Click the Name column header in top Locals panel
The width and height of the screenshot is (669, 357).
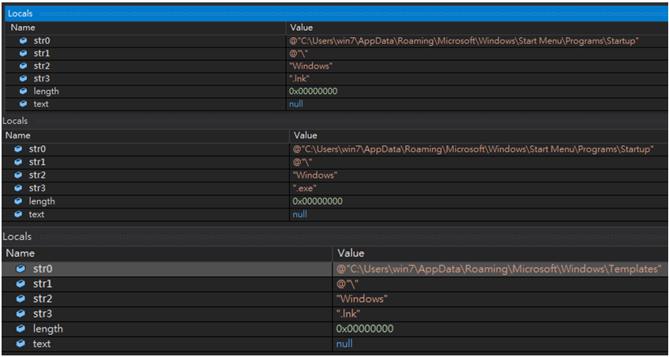23,28
